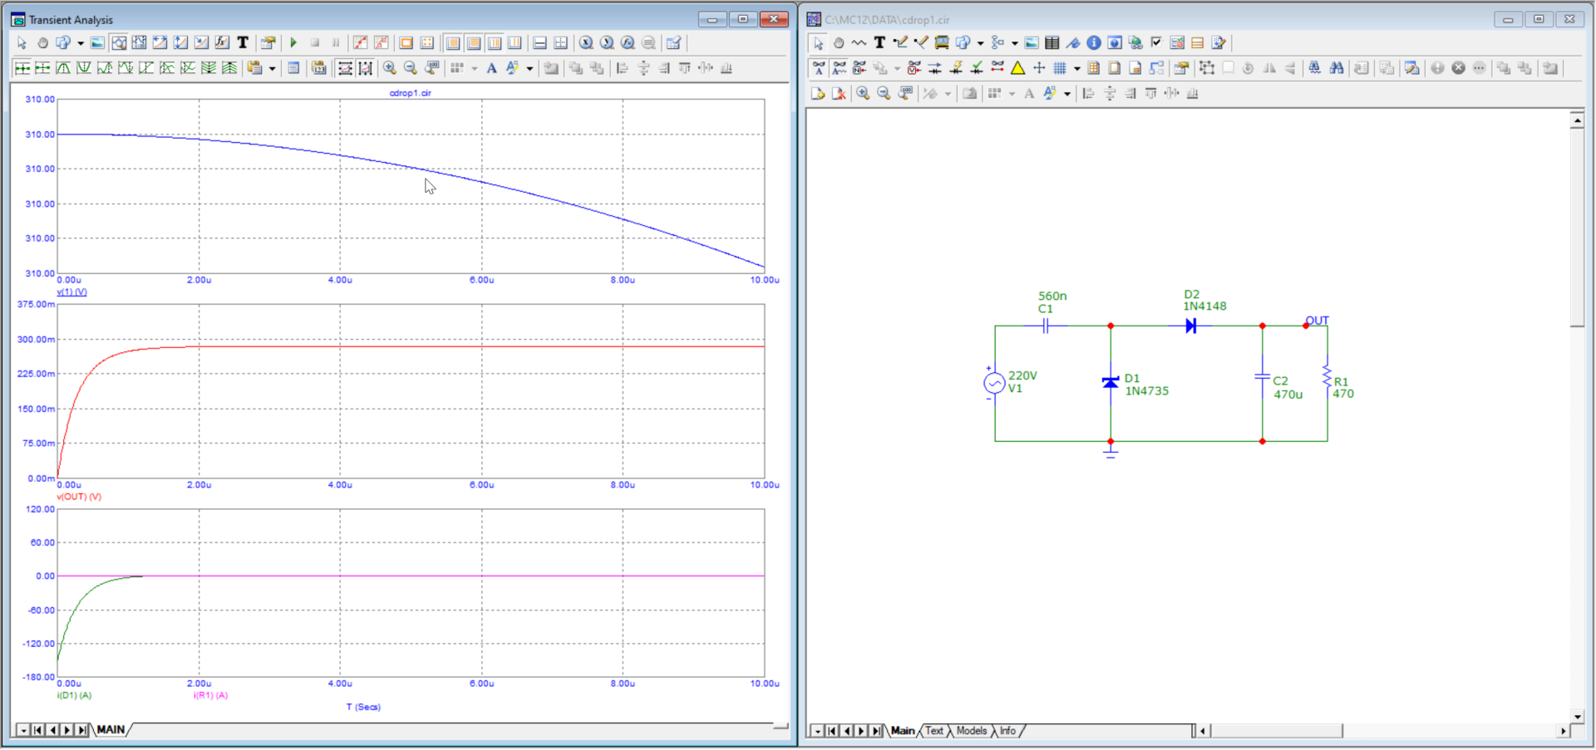Click the green Run analysis play button
Screen dimensions: 1596x750
click(293, 43)
